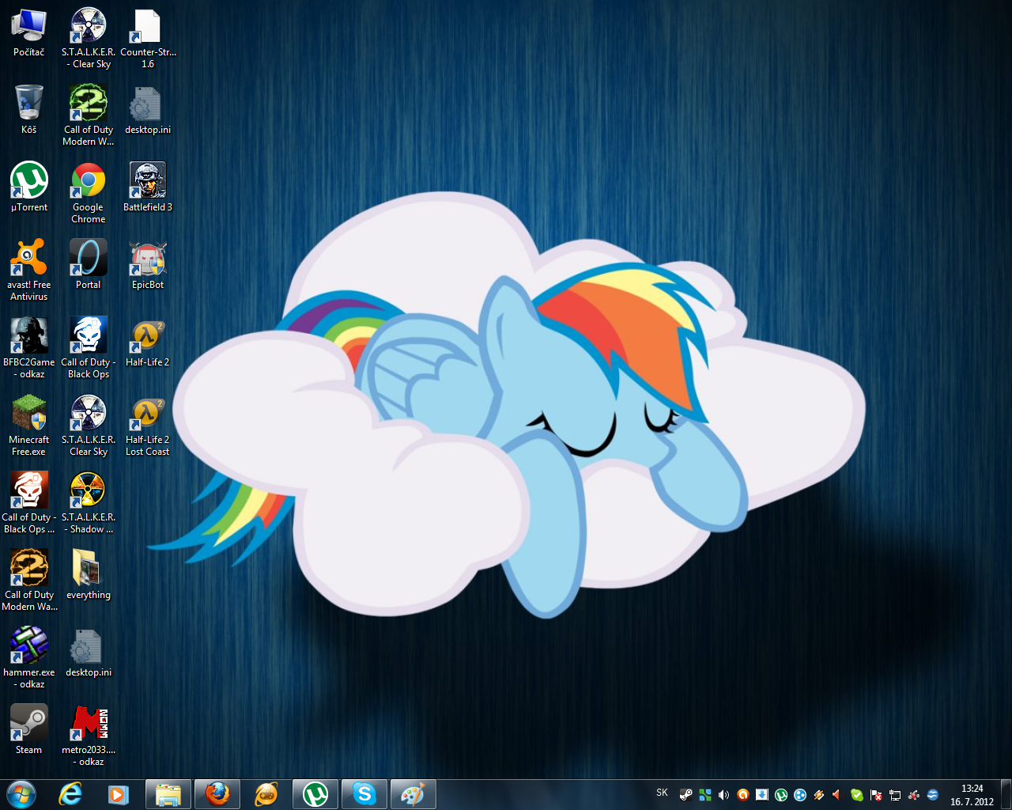This screenshot has height=810, width=1012.
Task: Open the network connection tray icon
Action: 895,795
